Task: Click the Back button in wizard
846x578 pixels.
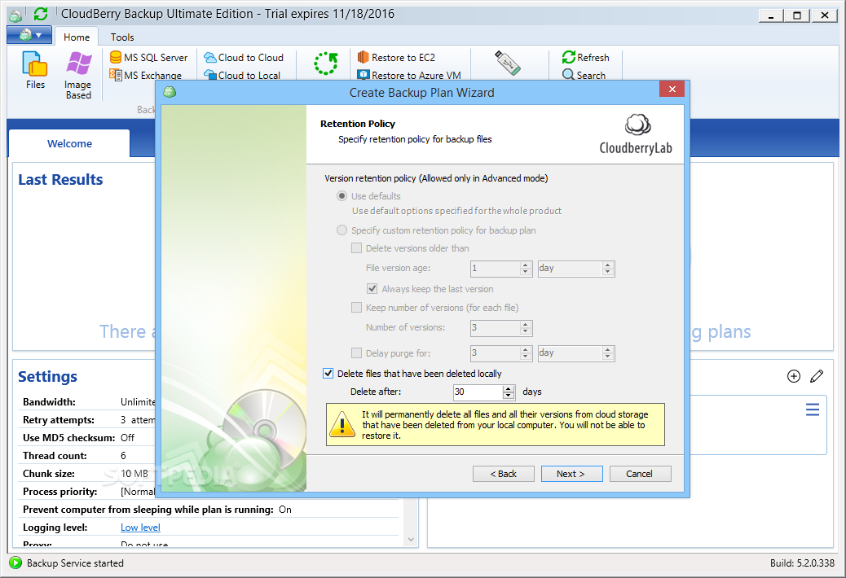Action: click(x=504, y=474)
